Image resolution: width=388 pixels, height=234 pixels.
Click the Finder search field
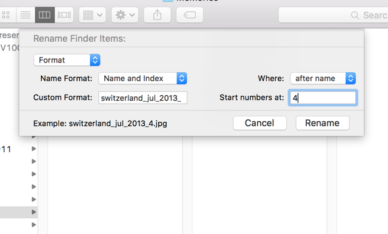click(x=333, y=15)
